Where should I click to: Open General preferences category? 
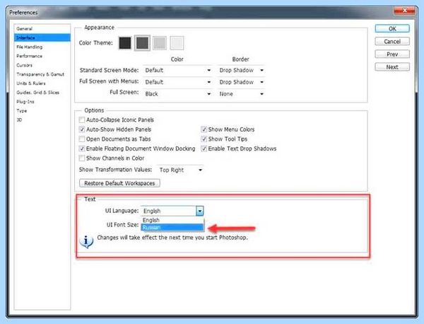pyautogui.click(x=42, y=29)
